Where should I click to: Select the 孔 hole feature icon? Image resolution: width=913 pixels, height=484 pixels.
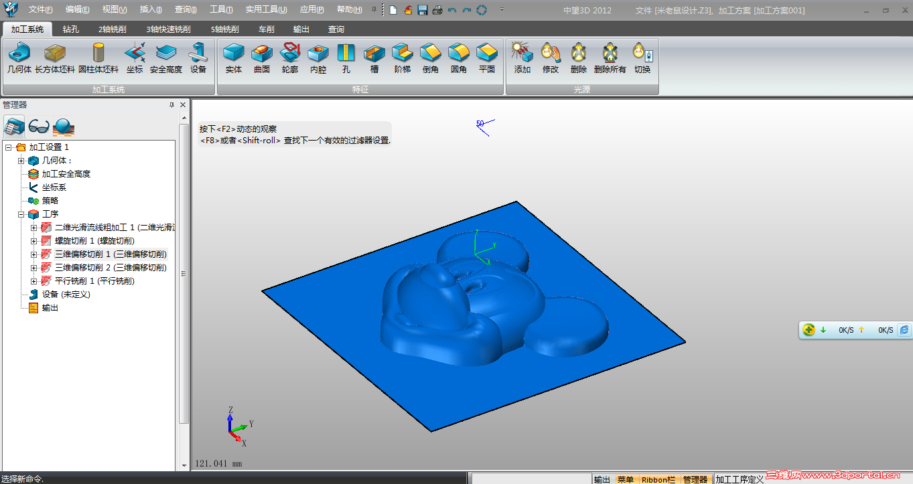tap(346, 58)
